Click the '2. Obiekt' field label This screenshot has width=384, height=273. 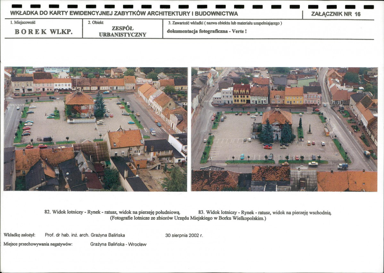[95, 22]
